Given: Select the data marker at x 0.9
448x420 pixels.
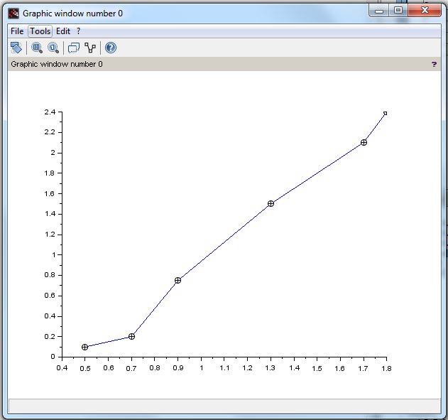Looking at the screenshot, I should [x=177, y=281].
